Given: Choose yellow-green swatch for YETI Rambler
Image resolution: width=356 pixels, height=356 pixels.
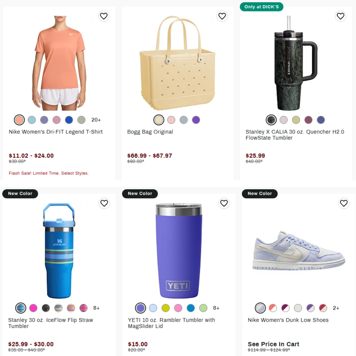Looking at the screenshot, I should pyautogui.click(x=165, y=308).
